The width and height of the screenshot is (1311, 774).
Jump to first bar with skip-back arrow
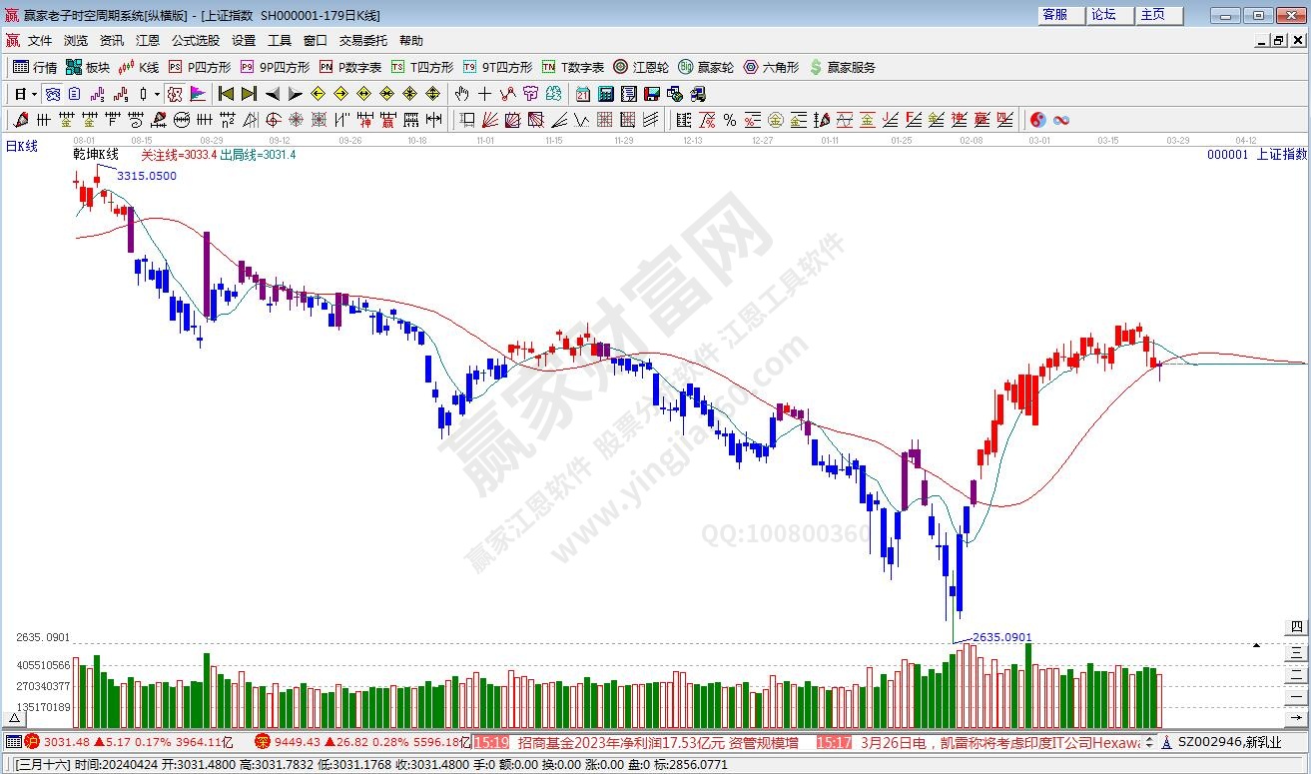click(226, 94)
